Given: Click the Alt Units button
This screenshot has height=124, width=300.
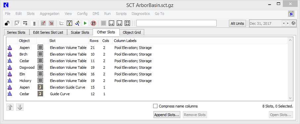Looking at the screenshot, I should (237, 23).
